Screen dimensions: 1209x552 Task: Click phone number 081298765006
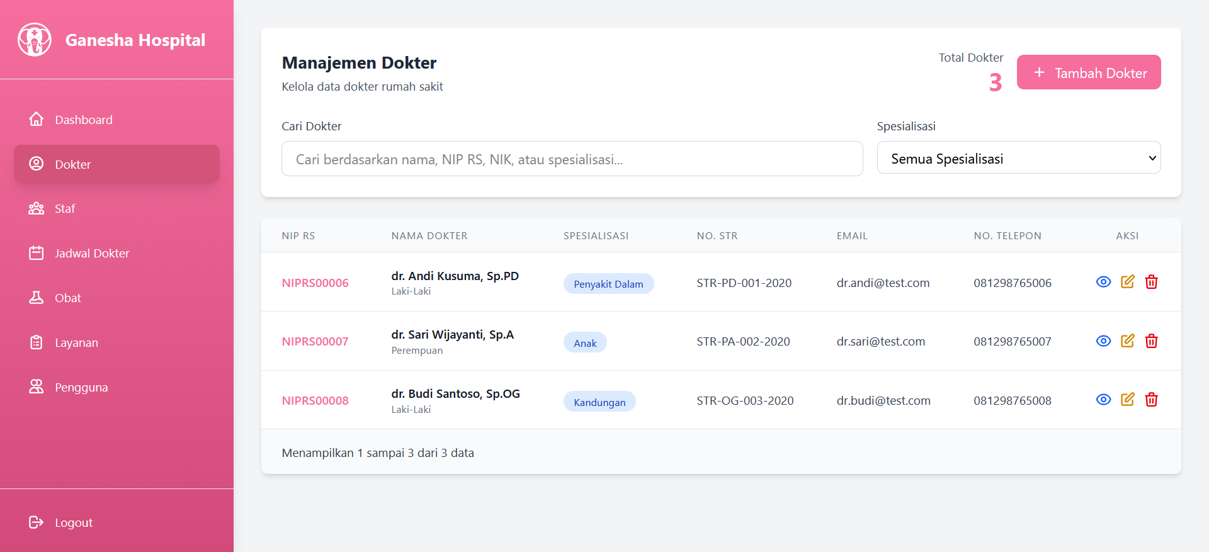point(1013,283)
